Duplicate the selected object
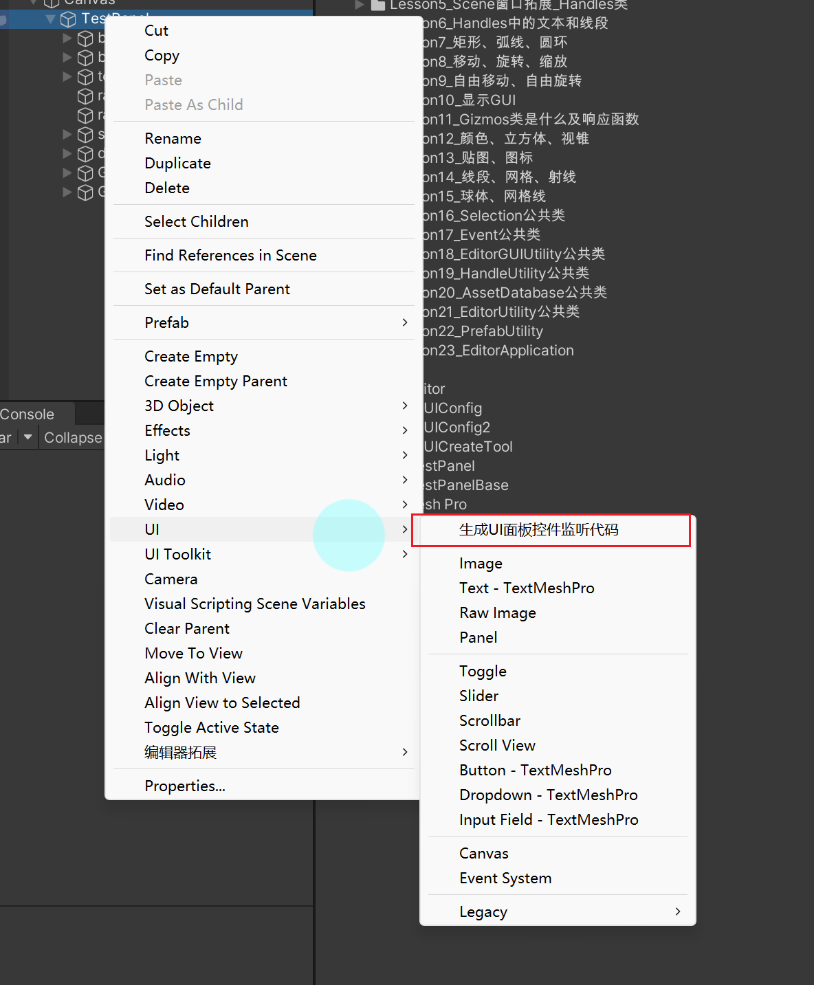 coord(177,163)
